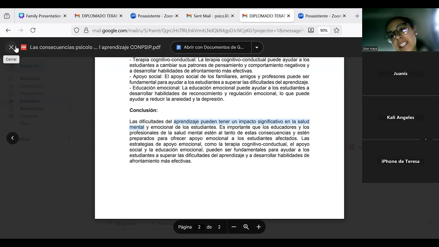The image size is (439, 247).
Task: Click the total pages number
Action: (219, 227)
